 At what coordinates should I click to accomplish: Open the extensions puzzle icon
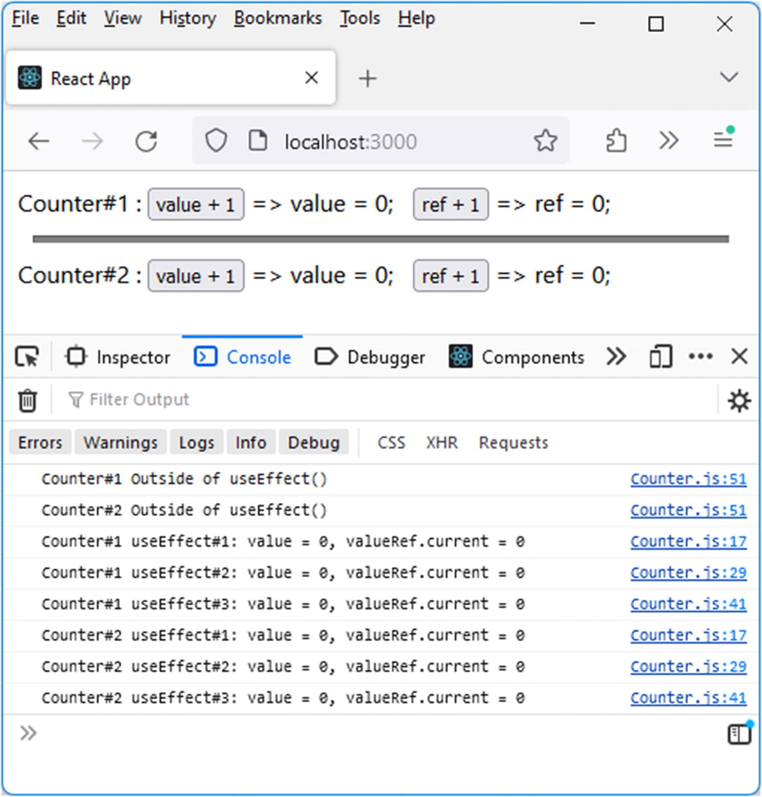616,142
